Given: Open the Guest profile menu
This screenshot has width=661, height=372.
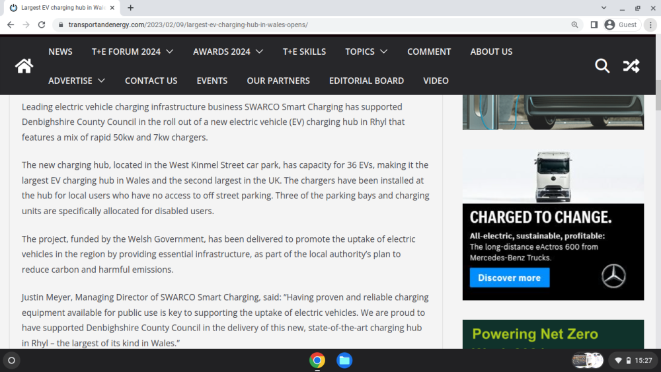Looking at the screenshot, I should tap(622, 25).
